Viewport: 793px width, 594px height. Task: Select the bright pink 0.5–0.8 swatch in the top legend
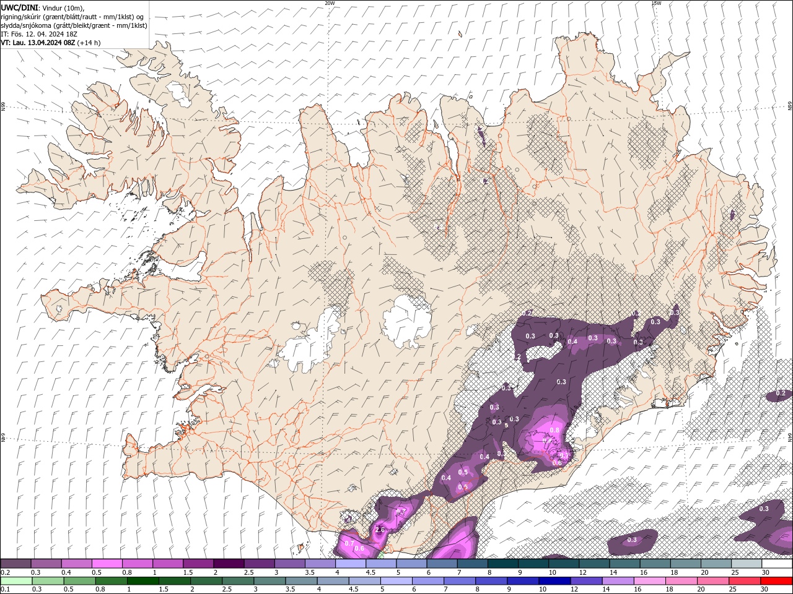point(107,564)
